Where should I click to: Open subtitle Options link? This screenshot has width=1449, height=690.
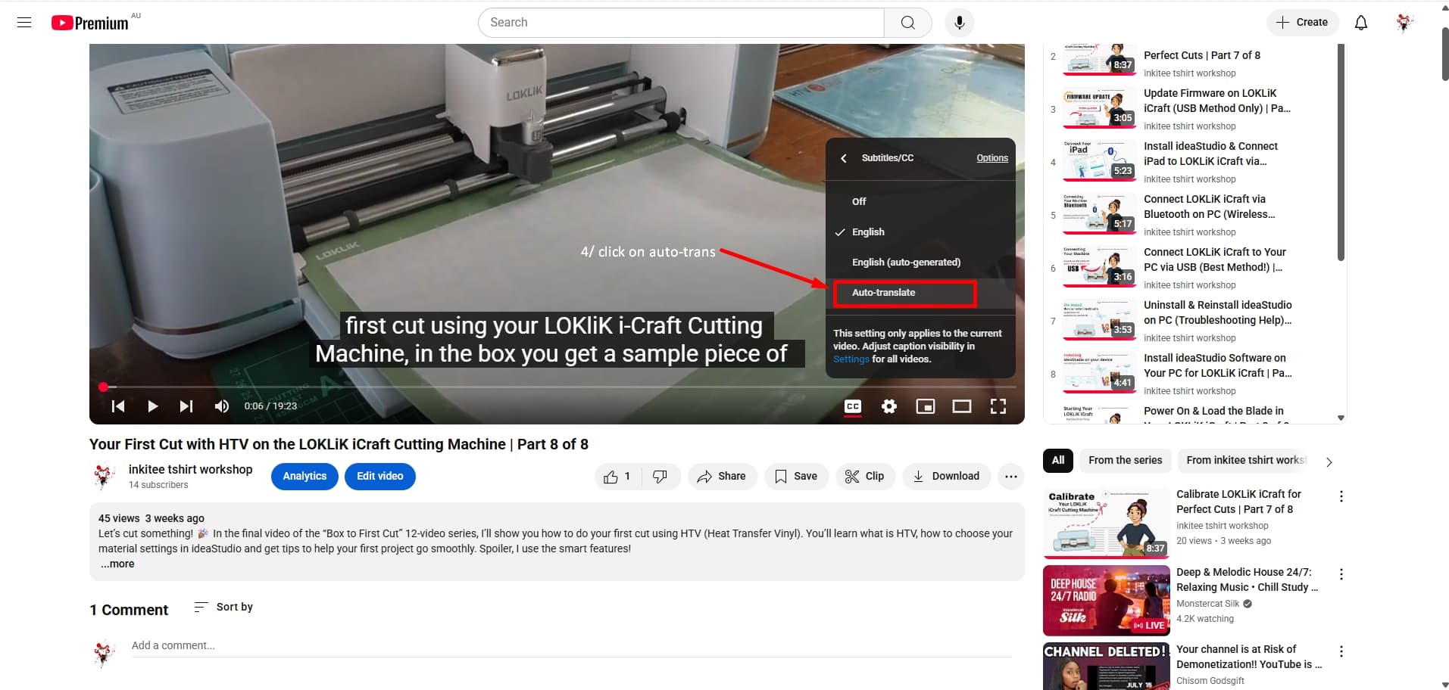(992, 158)
